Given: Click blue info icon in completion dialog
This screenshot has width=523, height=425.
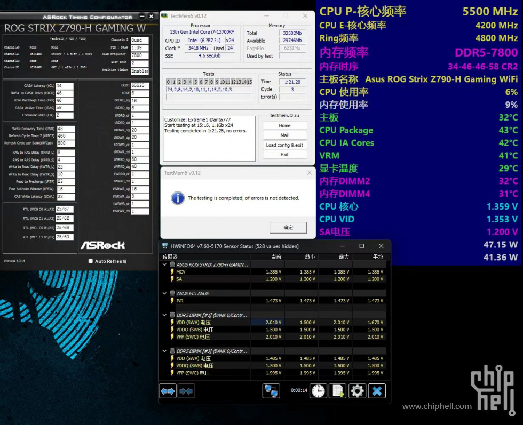Looking at the screenshot, I should [178, 198].
